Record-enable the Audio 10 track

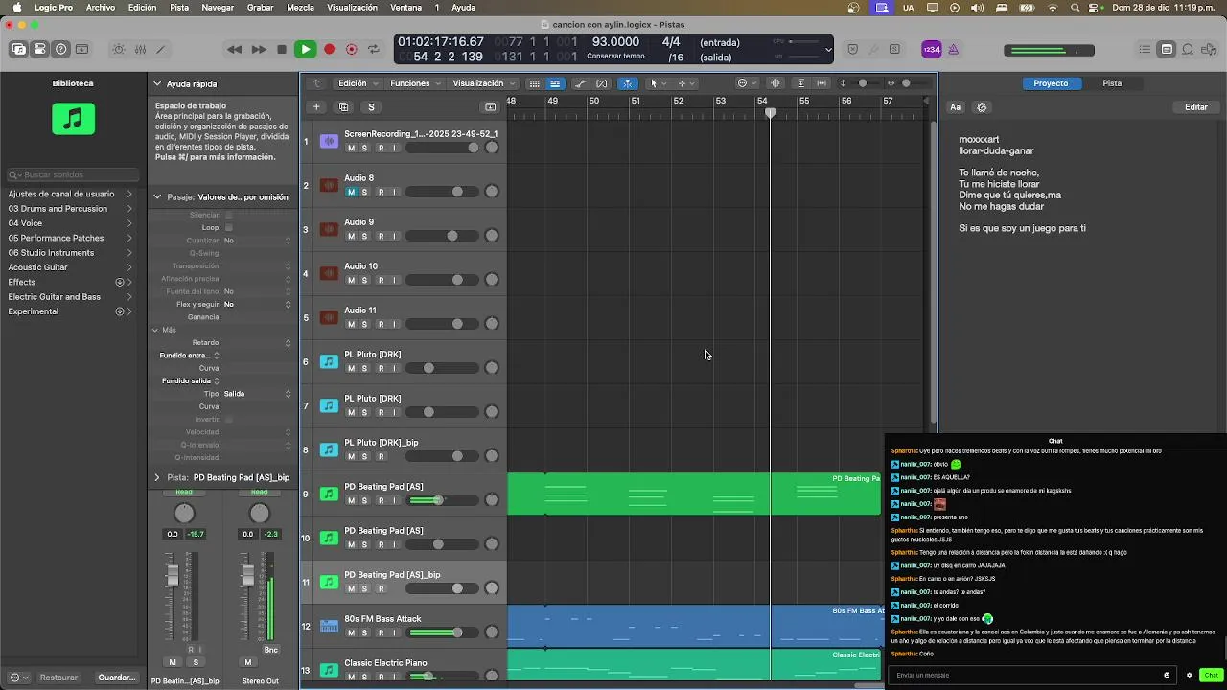381,280
